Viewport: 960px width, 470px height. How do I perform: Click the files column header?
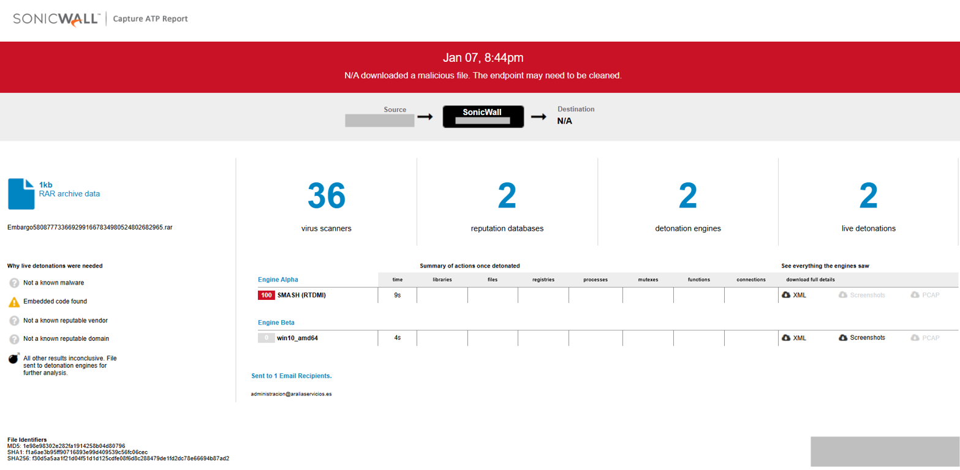[x=493, y=280]
